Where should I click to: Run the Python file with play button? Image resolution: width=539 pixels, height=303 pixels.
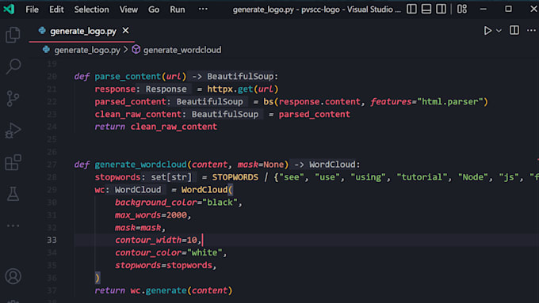487,31
